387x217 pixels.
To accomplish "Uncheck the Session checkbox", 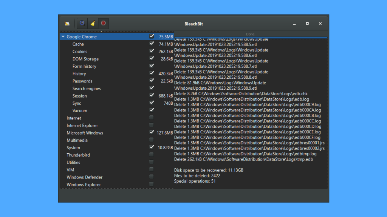I will (152, 95).
